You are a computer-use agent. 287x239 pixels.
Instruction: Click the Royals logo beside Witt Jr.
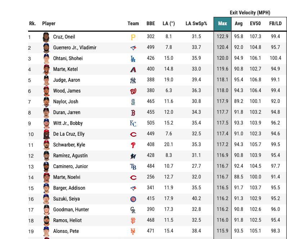[x=133, y=123]
